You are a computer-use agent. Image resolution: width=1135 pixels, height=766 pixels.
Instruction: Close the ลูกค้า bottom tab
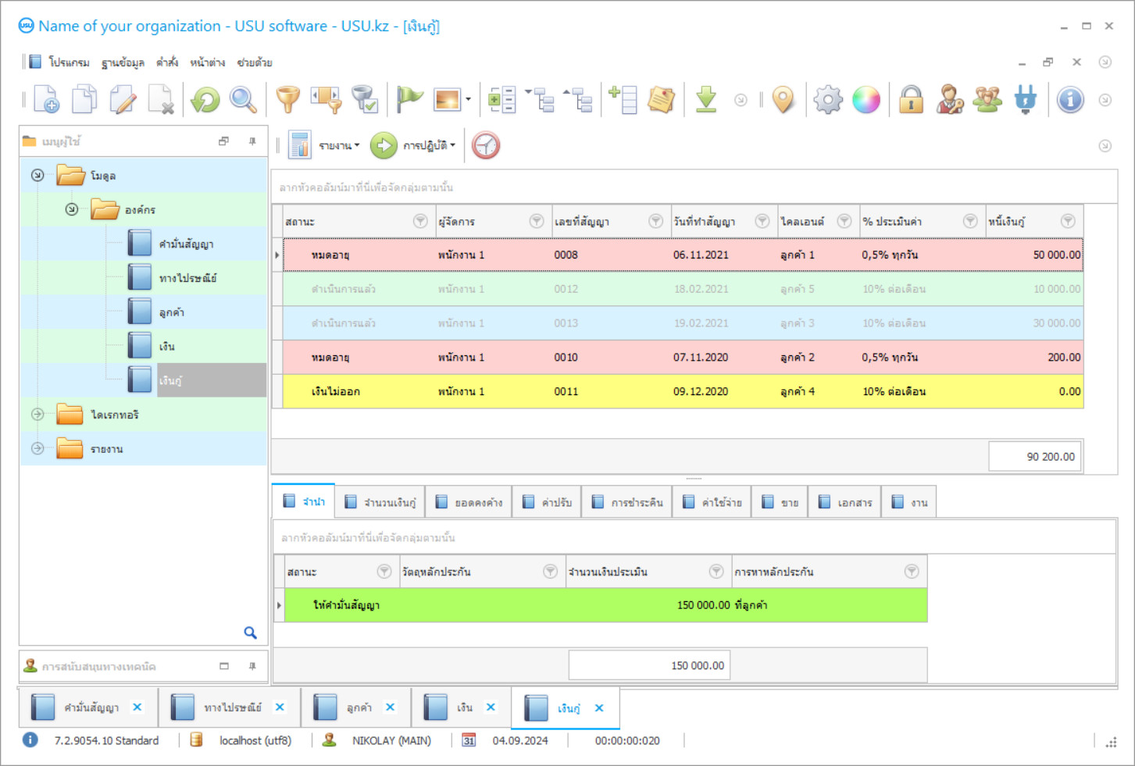click(390, 707)
